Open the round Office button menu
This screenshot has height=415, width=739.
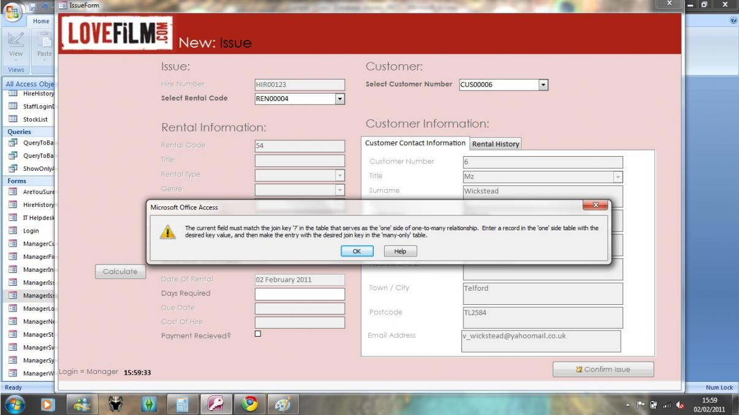coord(13,13)
